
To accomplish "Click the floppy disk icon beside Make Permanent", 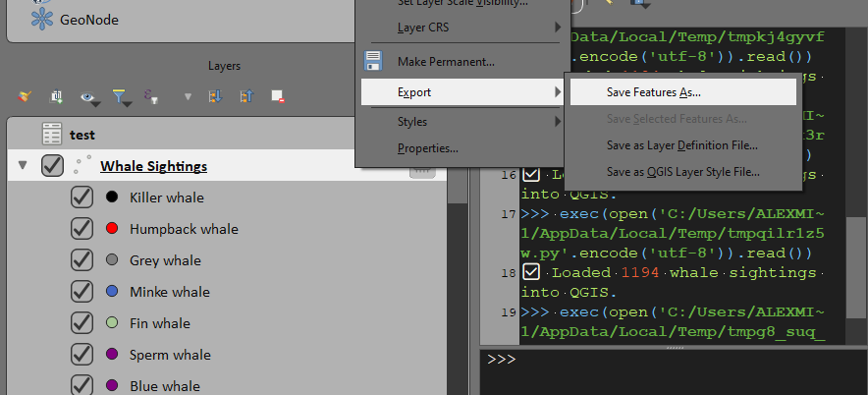I will (x=374, y=62).
